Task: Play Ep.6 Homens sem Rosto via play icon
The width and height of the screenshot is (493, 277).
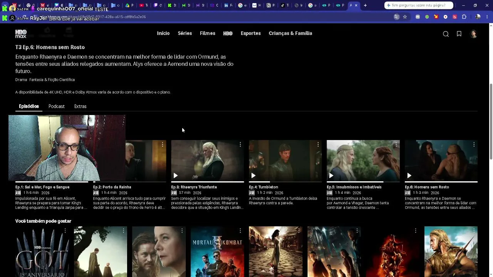Action: click(x=409, y=175)
